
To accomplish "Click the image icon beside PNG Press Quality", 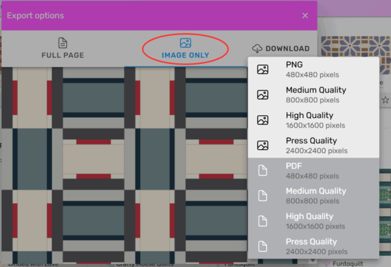I will point(263,145).
